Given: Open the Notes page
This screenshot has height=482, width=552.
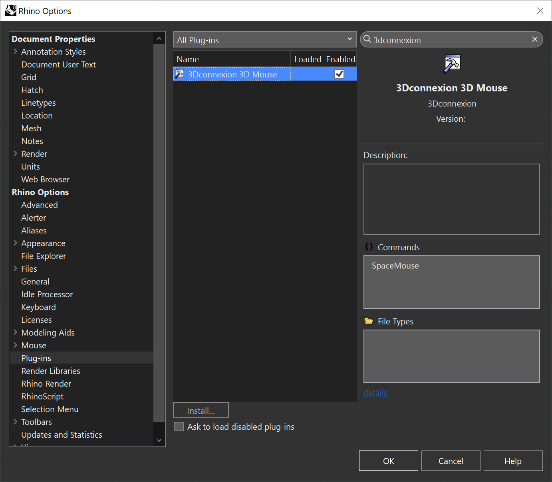Looking at the screenshot, I should (32, 141).
